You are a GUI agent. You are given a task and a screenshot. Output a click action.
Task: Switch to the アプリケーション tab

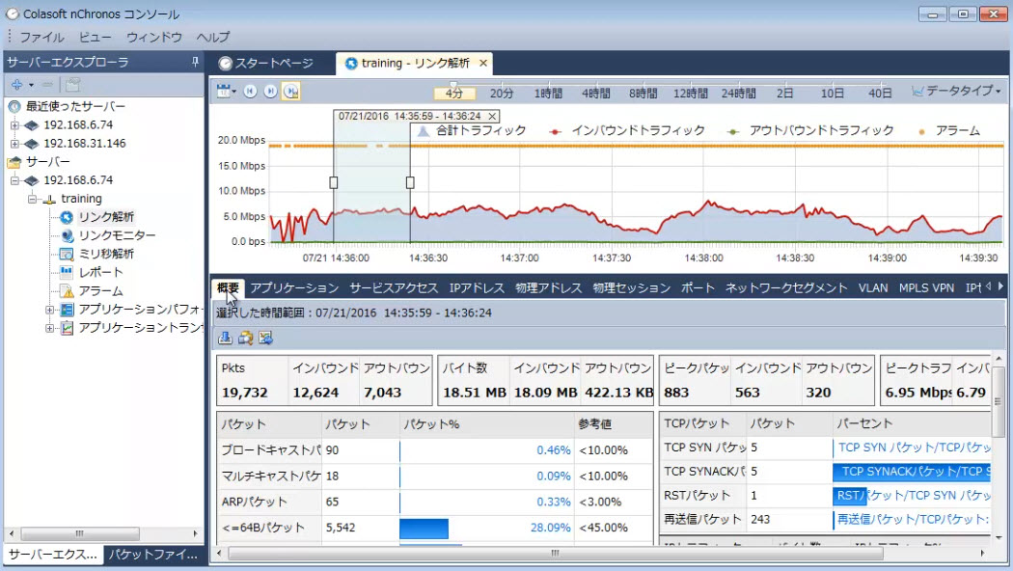click(x=294, y=288)
